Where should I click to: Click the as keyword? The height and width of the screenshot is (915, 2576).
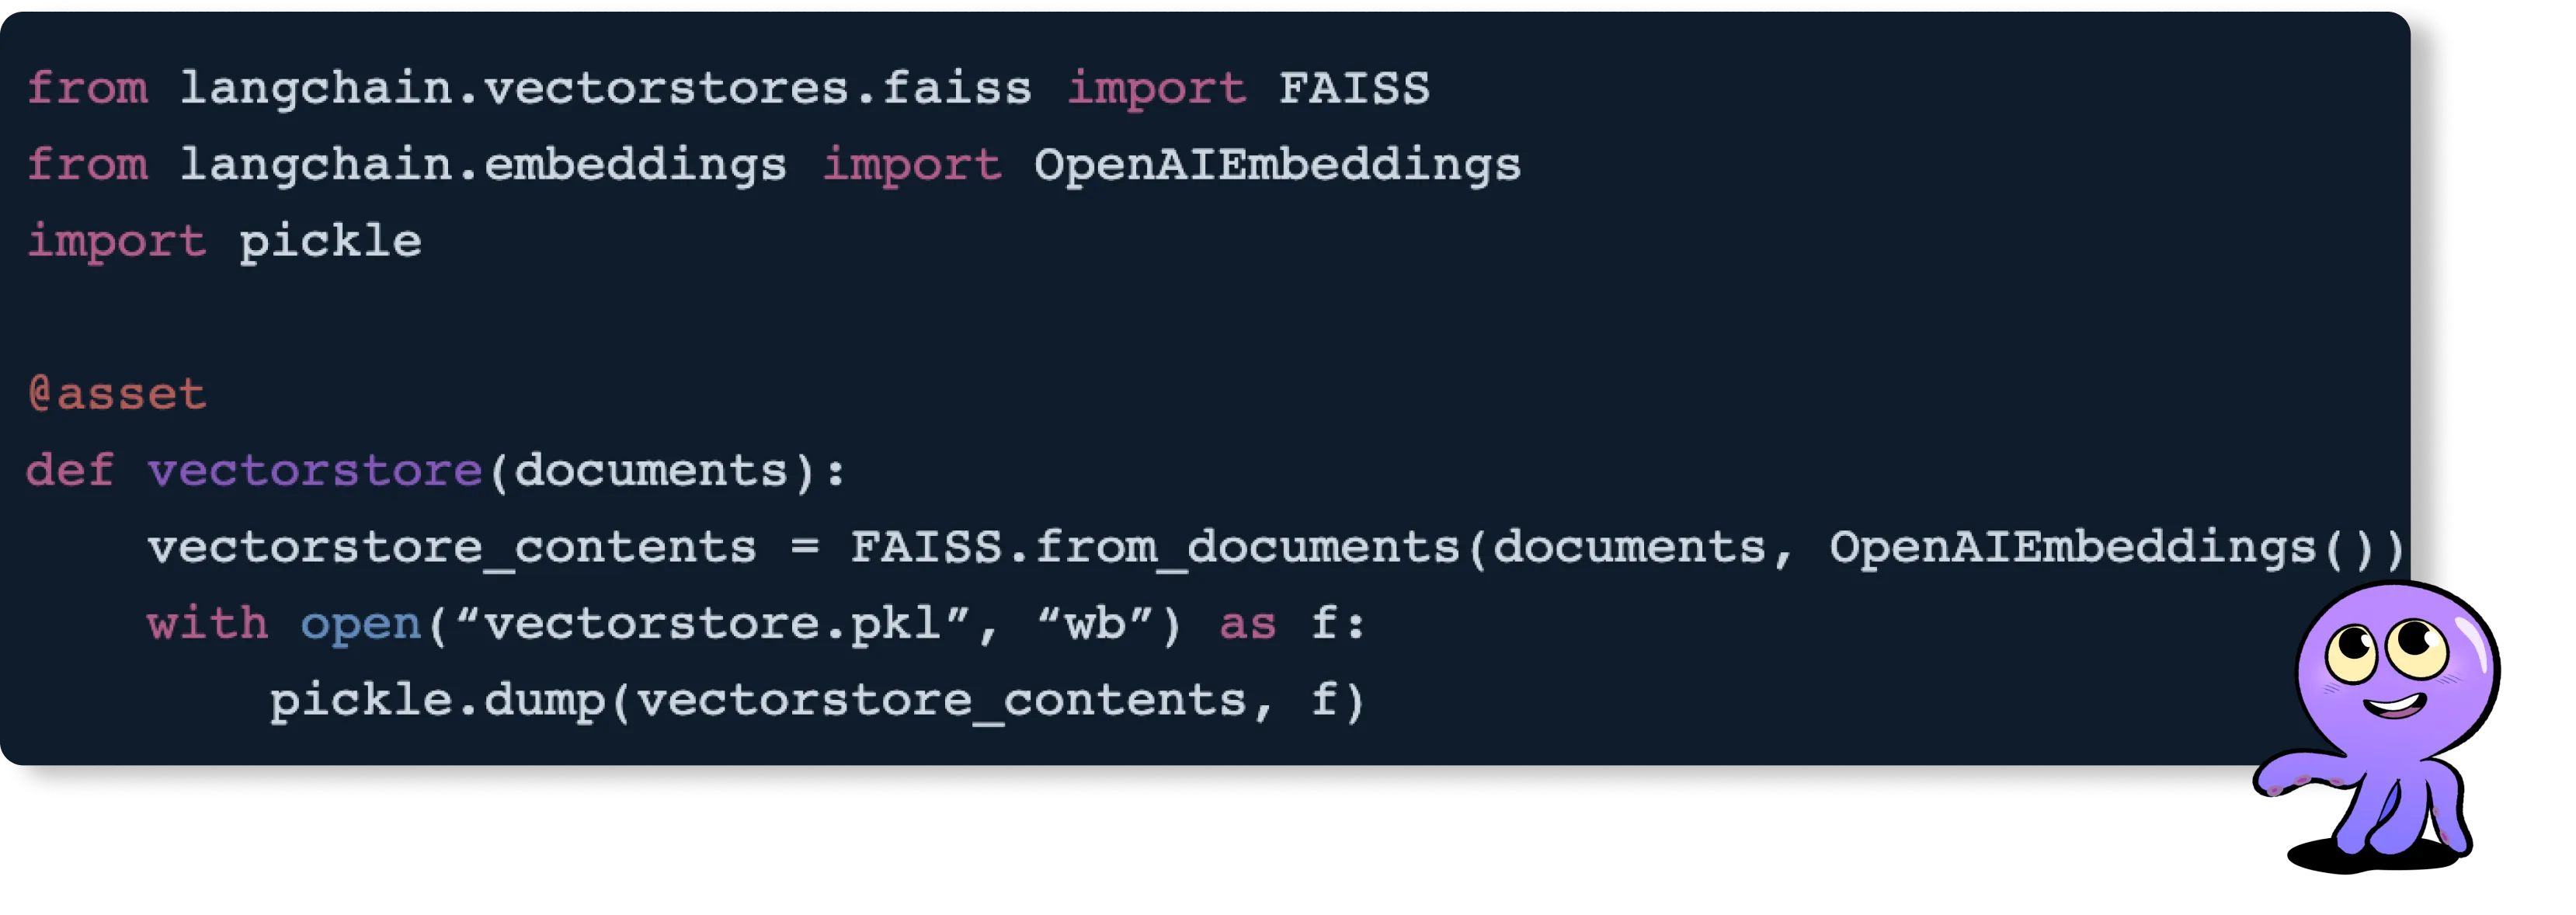point(1248,624)
